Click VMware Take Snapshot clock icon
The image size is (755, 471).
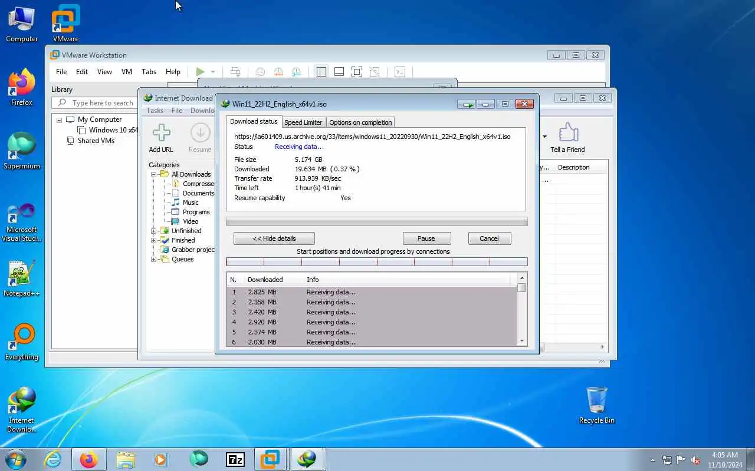[260, 72]
